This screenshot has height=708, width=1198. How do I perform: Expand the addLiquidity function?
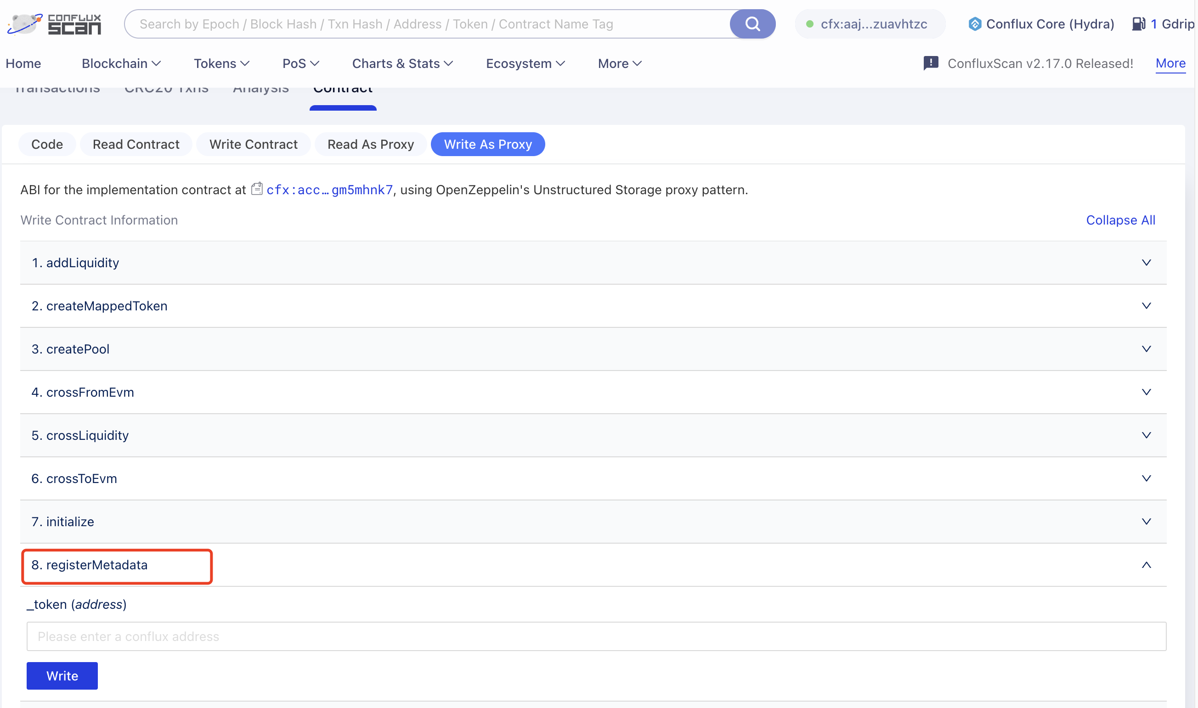click(x=1146, y=262)
